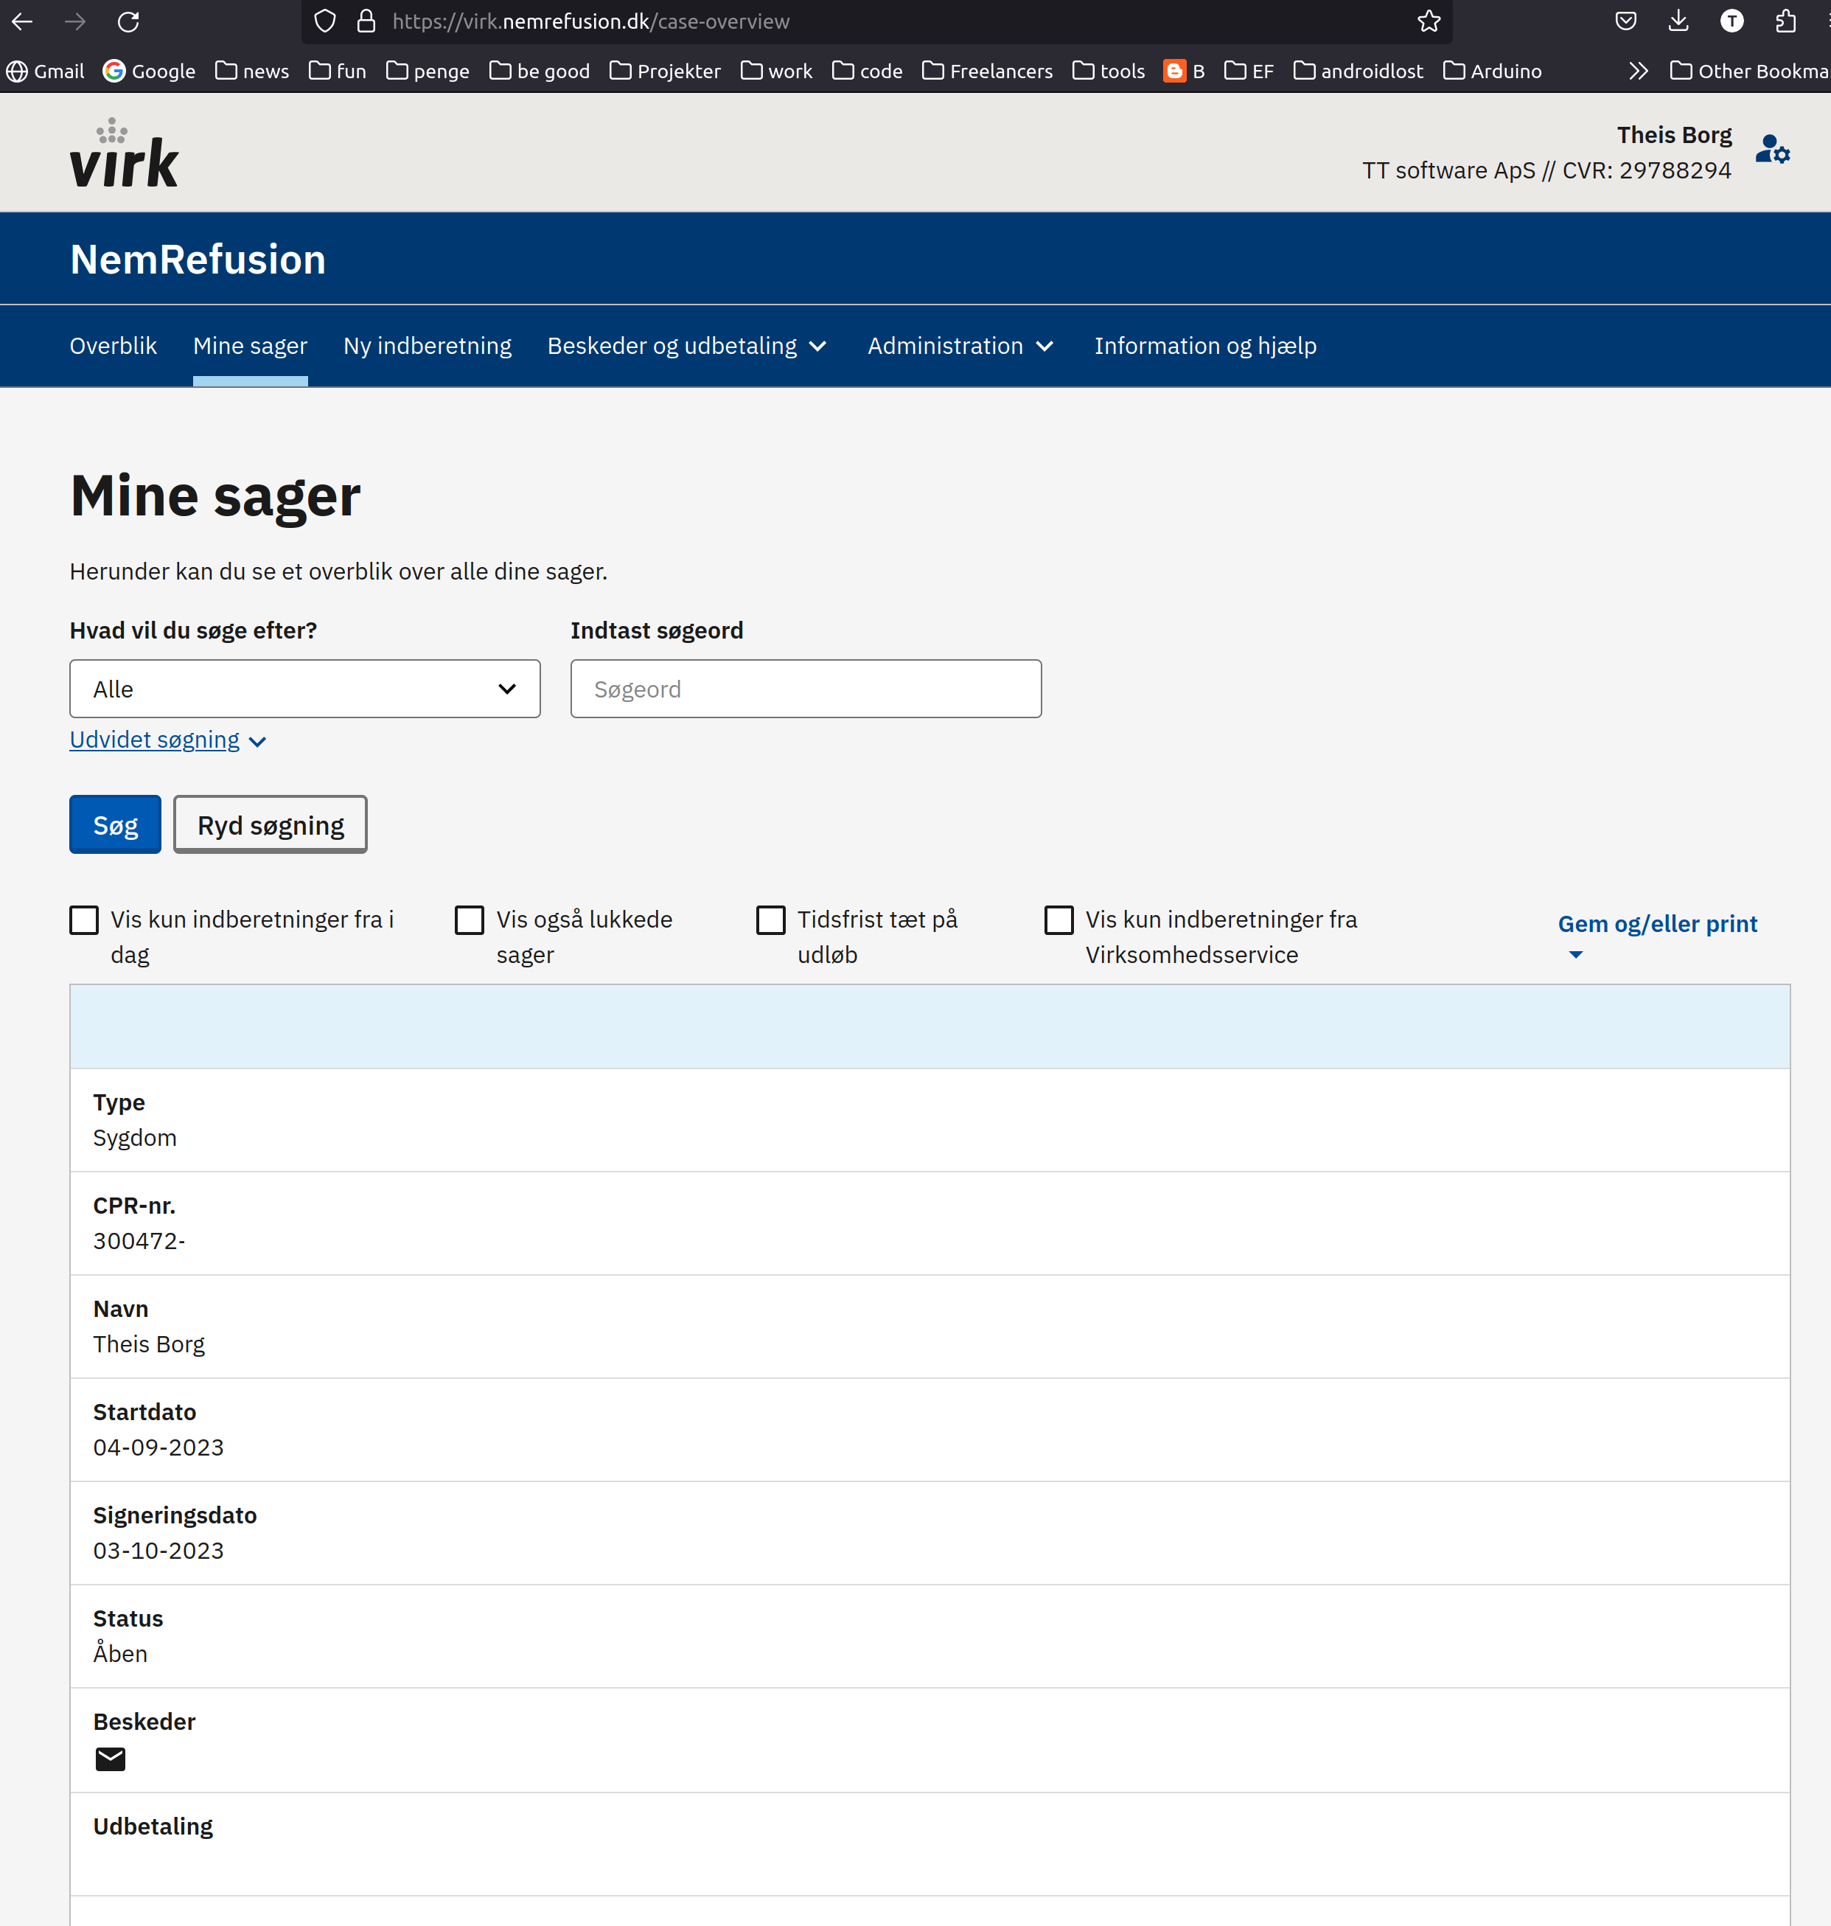The height and width of the screenshot is (1926, 1831).
Task: Tick the Tidsfrist tæt på udløb checkbox
Action: tap(770, 919)
